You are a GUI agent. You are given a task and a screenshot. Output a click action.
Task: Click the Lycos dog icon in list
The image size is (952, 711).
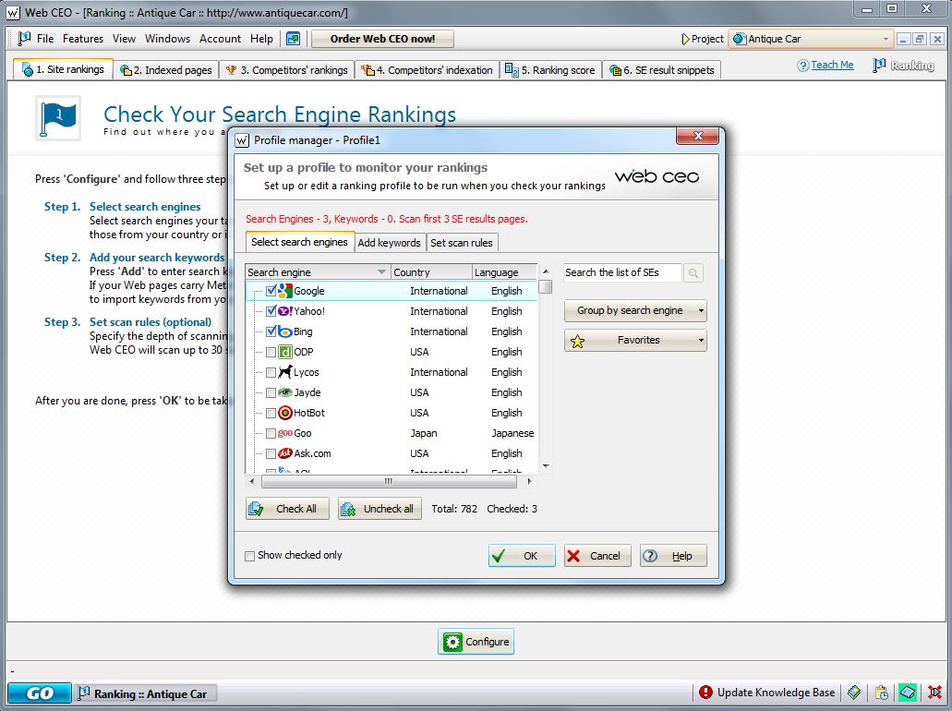click(x=284, y=372)
